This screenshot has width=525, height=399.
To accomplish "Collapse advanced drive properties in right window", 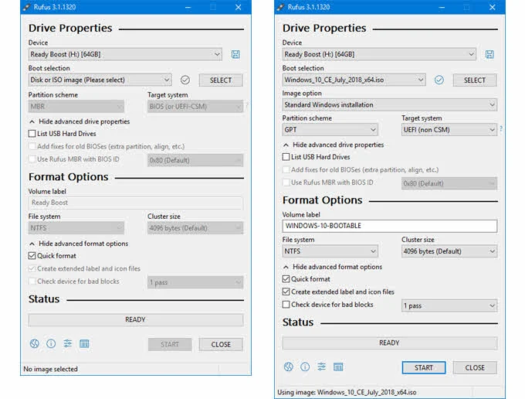I will point(334,145).
